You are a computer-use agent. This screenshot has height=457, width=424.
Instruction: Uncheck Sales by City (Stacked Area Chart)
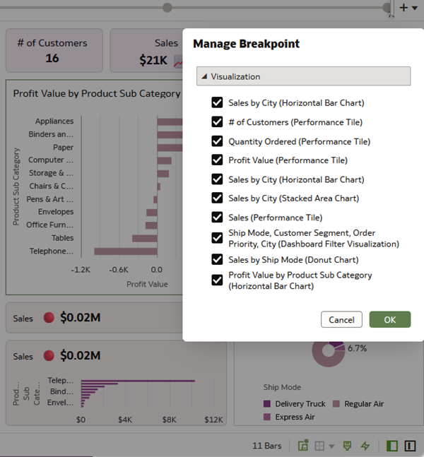tap(218, 198)
